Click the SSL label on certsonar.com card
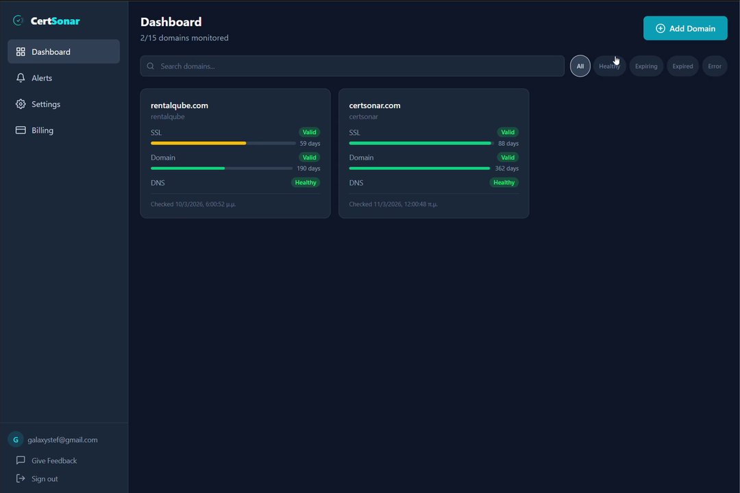 point(354,133)
